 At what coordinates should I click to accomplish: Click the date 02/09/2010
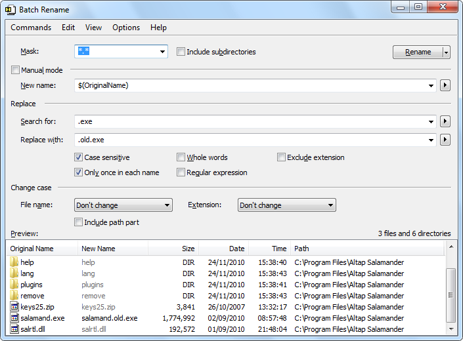click(x=226, y=318)
